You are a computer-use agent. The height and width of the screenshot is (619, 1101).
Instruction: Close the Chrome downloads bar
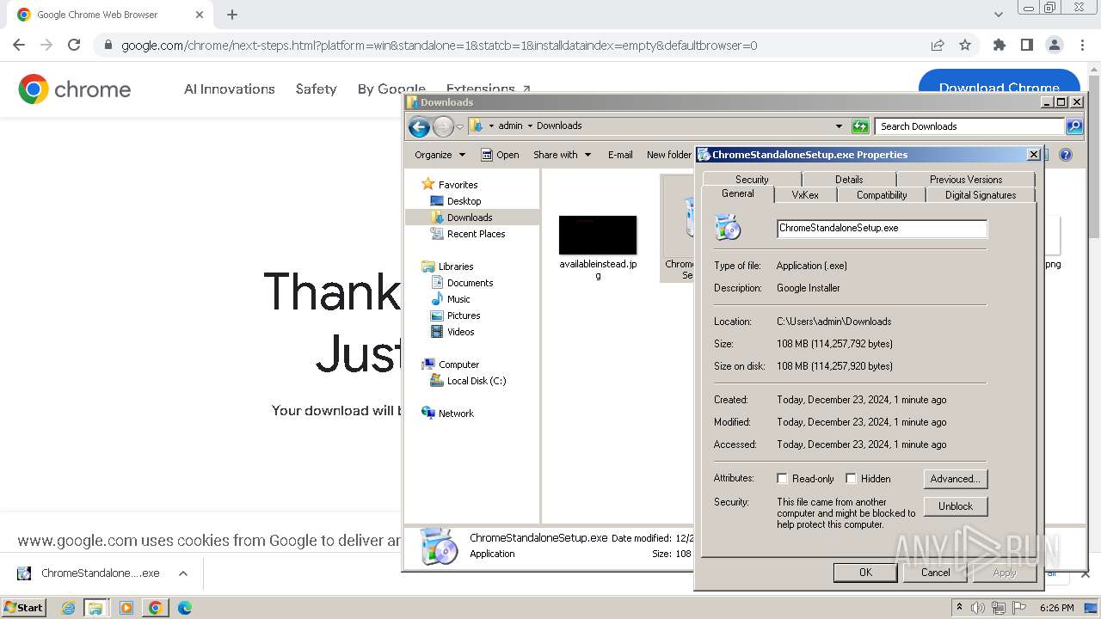(1085, 573)
